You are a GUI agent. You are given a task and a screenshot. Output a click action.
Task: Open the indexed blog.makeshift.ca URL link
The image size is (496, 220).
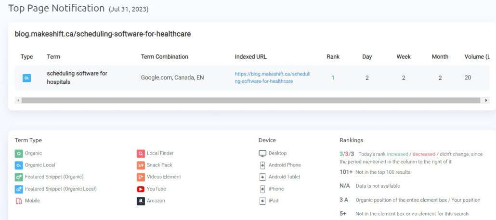273,78
